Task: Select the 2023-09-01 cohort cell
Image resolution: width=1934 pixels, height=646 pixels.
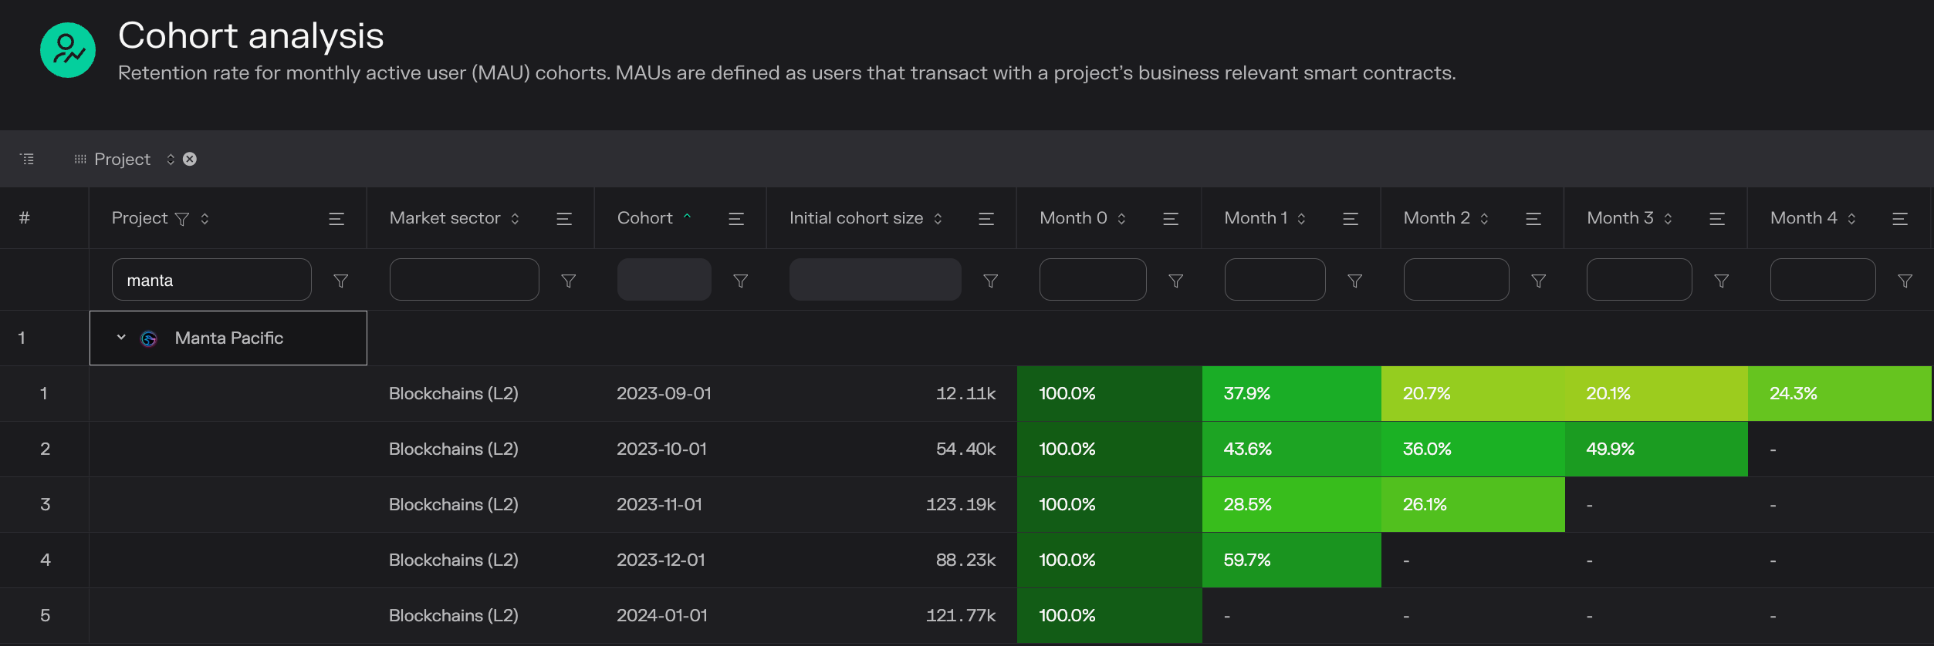Action: coord(680,393)
